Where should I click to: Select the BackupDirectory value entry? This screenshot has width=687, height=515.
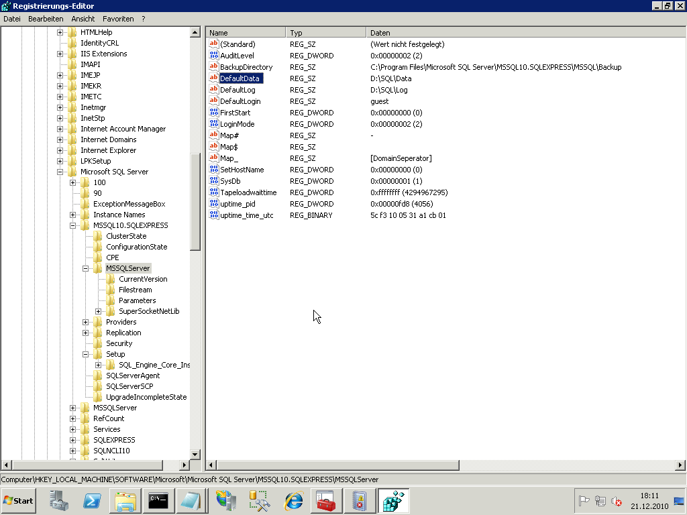pos(246,67)
